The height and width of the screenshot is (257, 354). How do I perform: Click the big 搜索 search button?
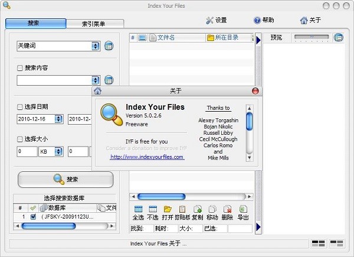click(x=65, y=180)
